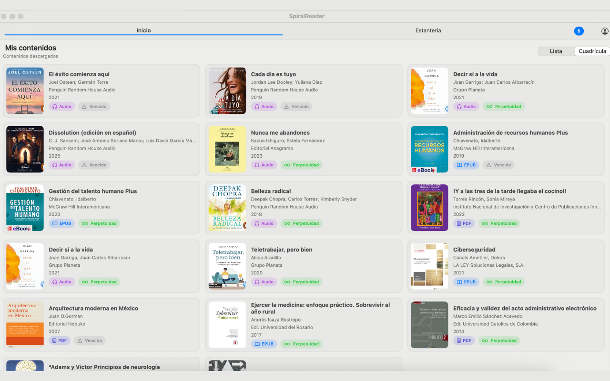Open Nunca me abandones cover thumbnail
The image size is (610, 381).
pyautogui.click(x=227, y=149)
